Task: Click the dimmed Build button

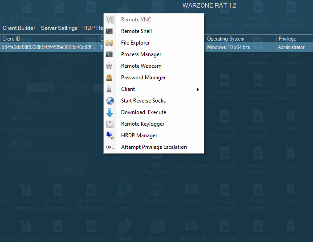Action: [69, 170]
